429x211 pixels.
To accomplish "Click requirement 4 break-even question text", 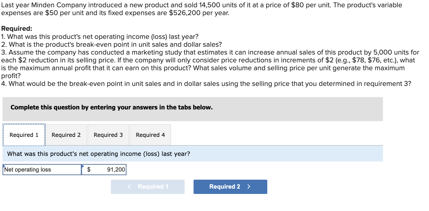I will click(x=206, y=84).
